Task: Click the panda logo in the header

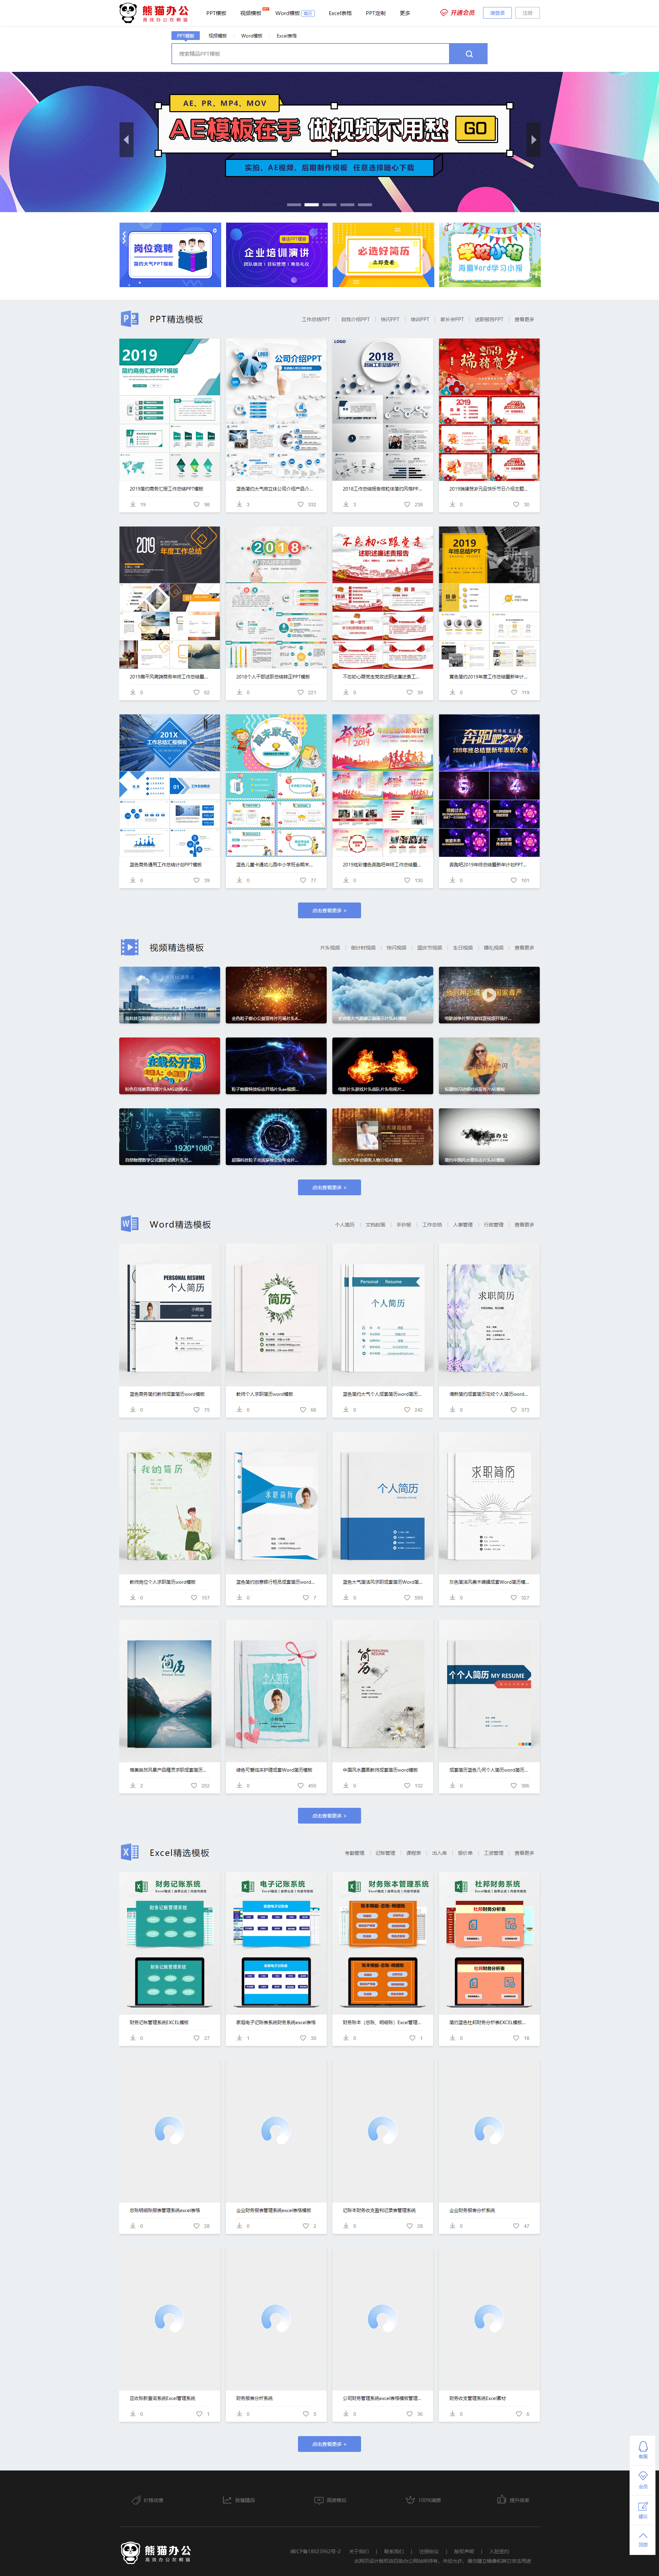Action: tap(154, 13)
